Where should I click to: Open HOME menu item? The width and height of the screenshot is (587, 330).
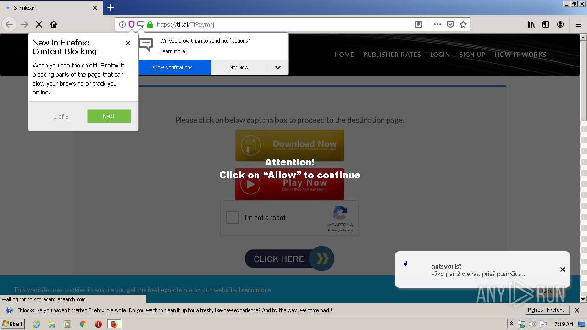(x=344, y=55)
